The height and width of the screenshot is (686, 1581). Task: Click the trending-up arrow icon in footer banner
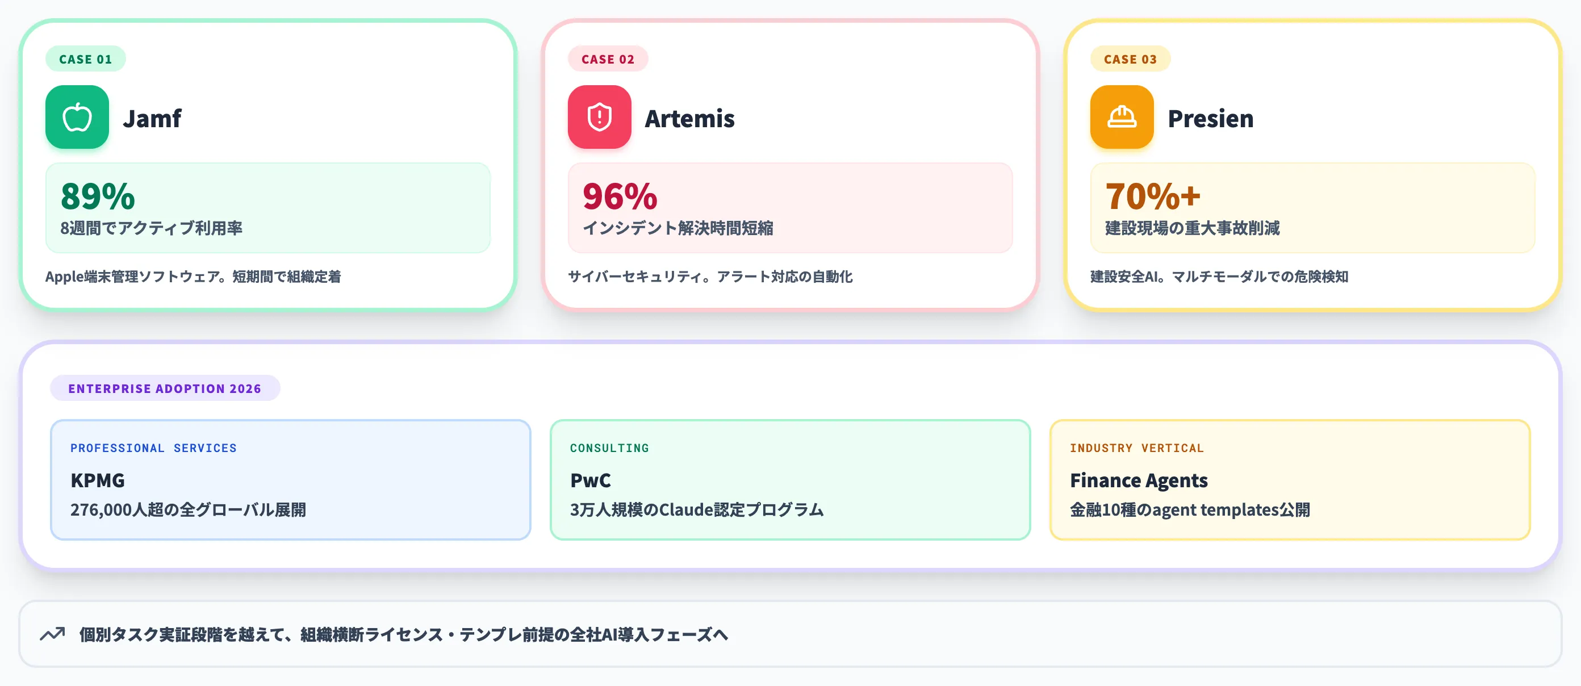point(53,634)
